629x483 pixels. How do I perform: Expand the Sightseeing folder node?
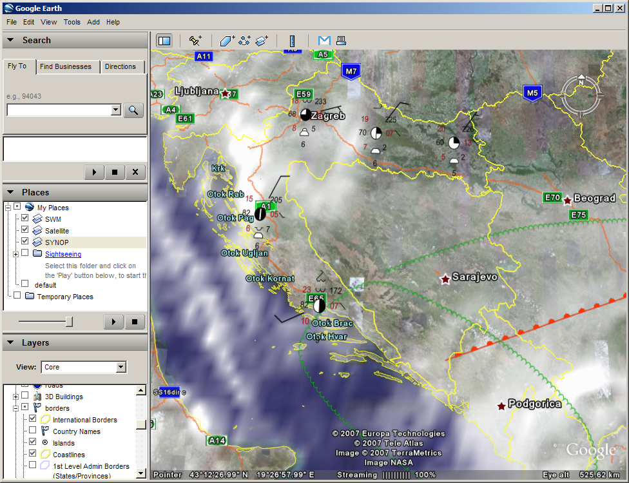click(15, 253)
